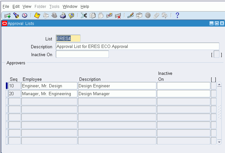Click the Close Form folder icon

[x=71, y=15]
